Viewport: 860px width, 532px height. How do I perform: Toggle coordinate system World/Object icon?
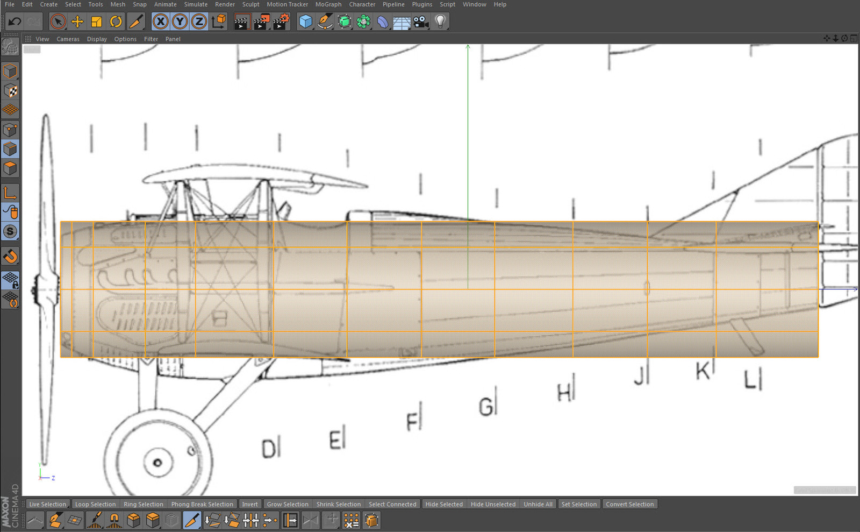coord(219,22)
